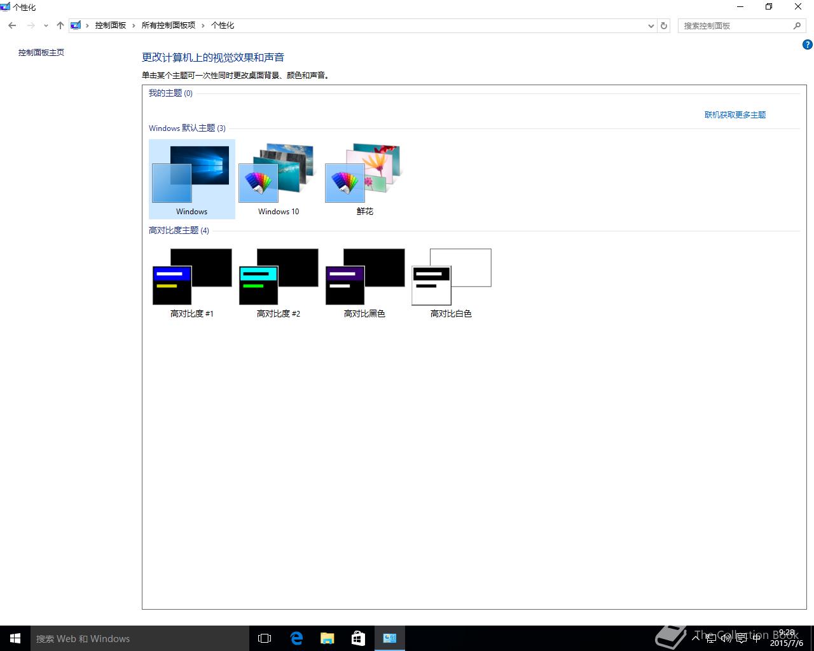The image size is (814, 651).
Task: Apply the Windows 10 theme
Action: tap(279, 179)
